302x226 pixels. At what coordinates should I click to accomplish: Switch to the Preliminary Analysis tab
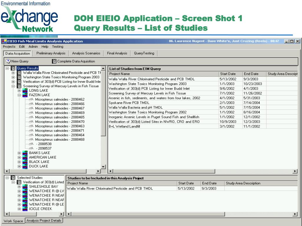pos(51,53)
